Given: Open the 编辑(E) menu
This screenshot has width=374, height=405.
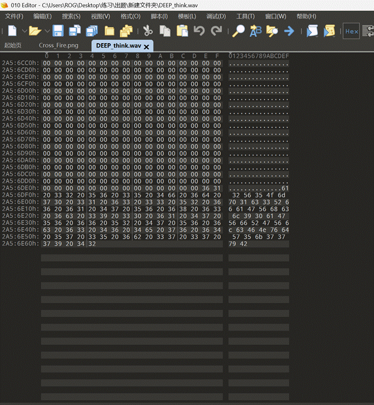Looking at the screenshot, I should click(42, 16).
